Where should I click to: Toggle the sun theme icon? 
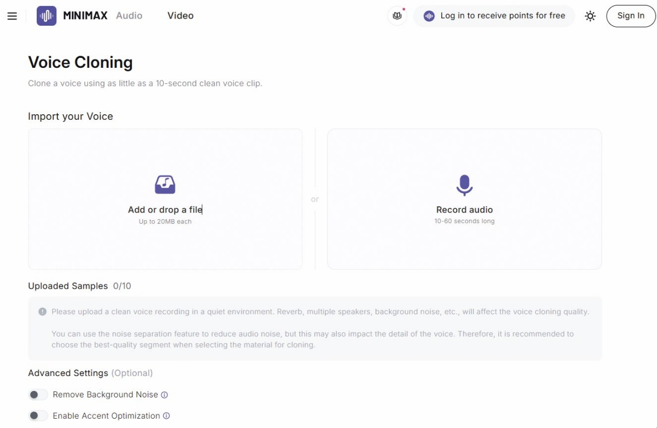click(590, 16)
